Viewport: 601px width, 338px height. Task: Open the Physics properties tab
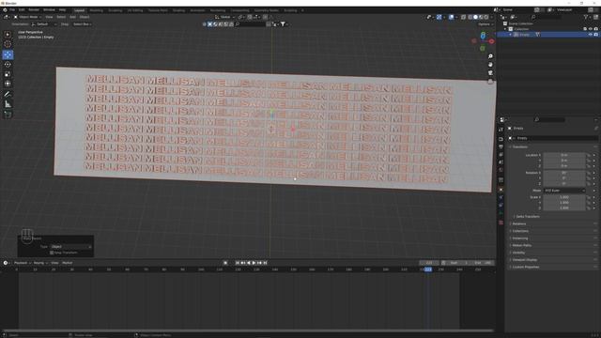tap(501, 197)
